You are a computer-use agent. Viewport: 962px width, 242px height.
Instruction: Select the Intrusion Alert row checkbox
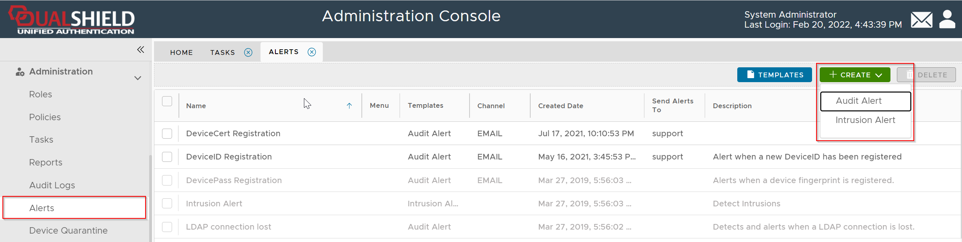(167, 204)
